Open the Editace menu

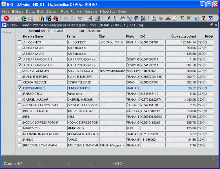(x=18, y=12)
